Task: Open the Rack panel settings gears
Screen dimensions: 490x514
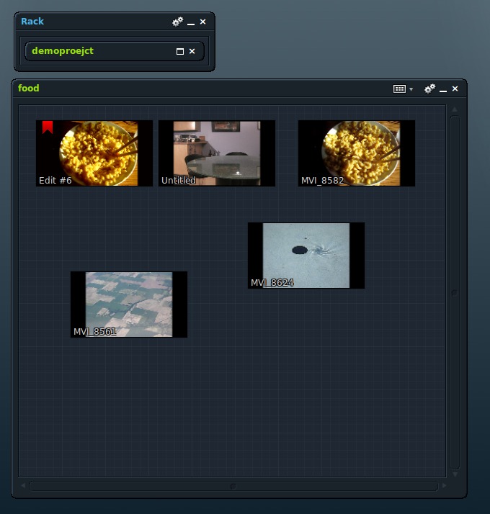Action: coord(177,22)
